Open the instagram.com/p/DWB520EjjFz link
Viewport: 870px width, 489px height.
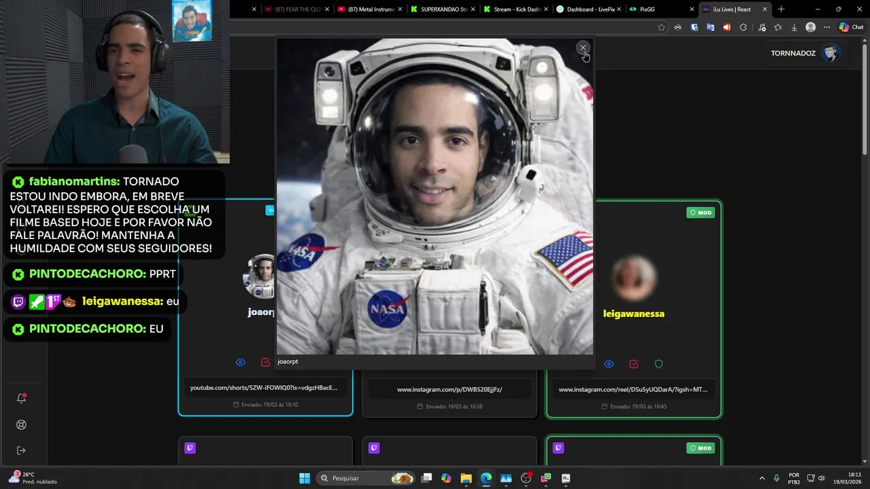pos(449,389)
